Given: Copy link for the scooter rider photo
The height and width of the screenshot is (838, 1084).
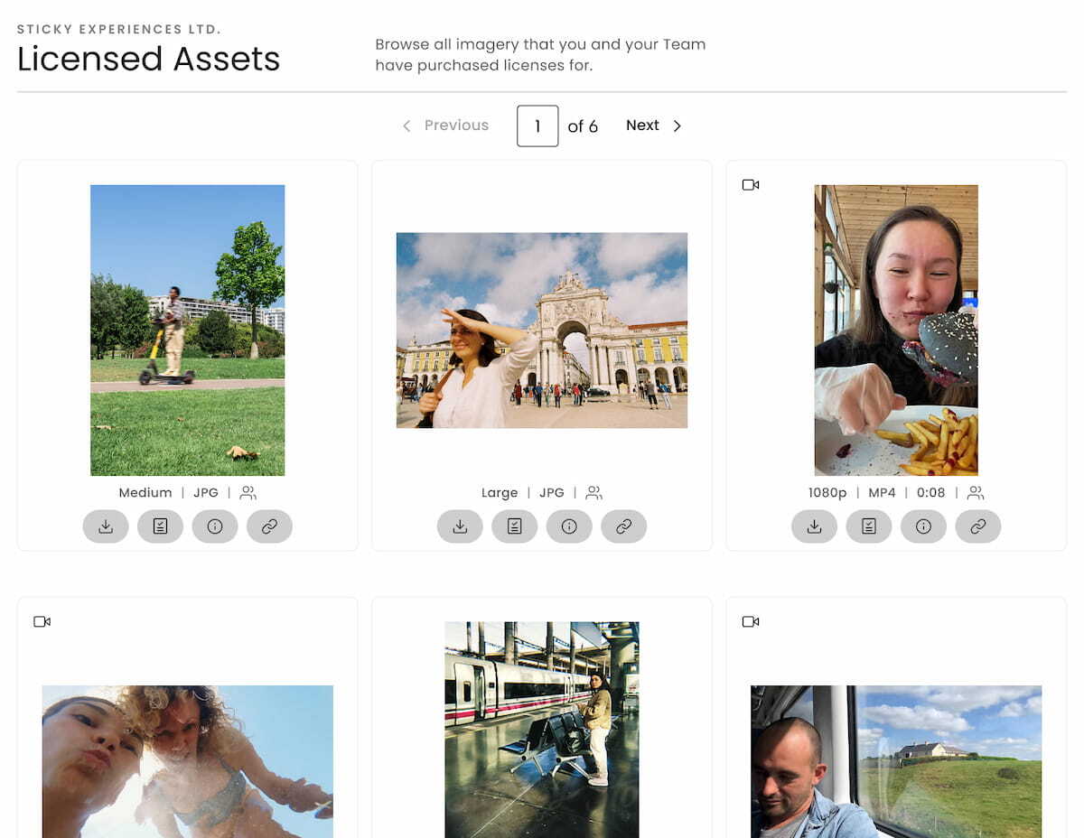Looking at the screenshot, I should click(269, 526).
